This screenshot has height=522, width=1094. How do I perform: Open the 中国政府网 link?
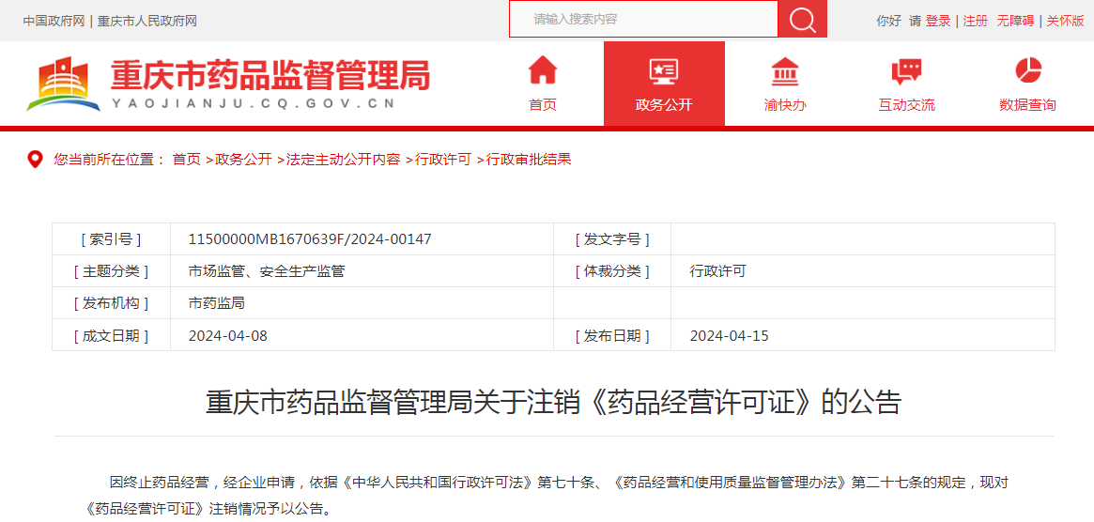[54, 21]
